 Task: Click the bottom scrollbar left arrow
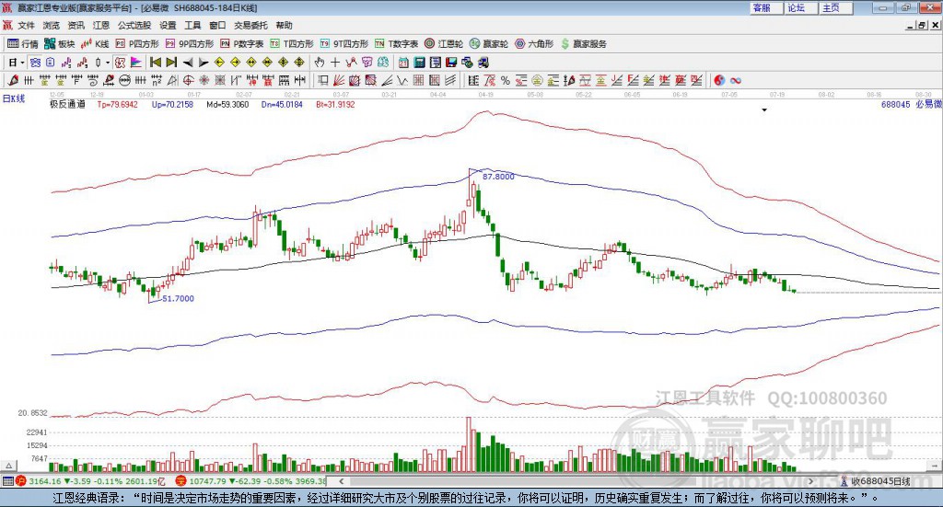pyautogui.click(x=342, y=481)
